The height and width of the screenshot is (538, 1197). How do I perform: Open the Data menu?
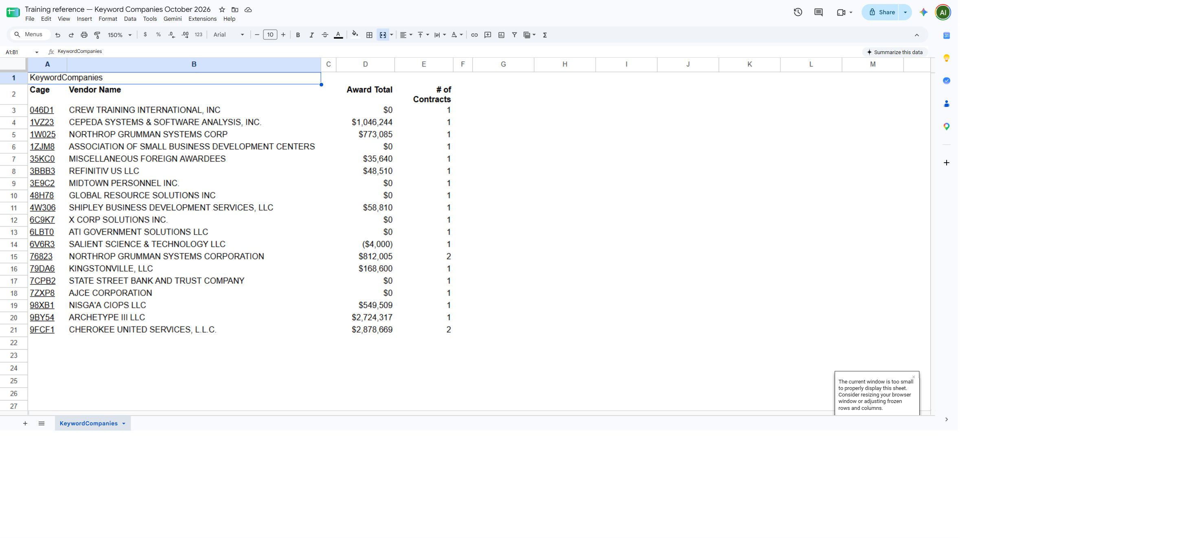coord(130,19)
